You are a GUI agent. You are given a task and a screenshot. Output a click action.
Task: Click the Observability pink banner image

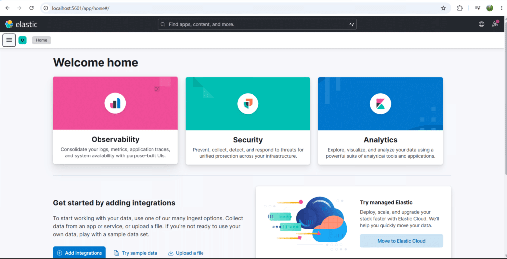click(x=115, y=104)
